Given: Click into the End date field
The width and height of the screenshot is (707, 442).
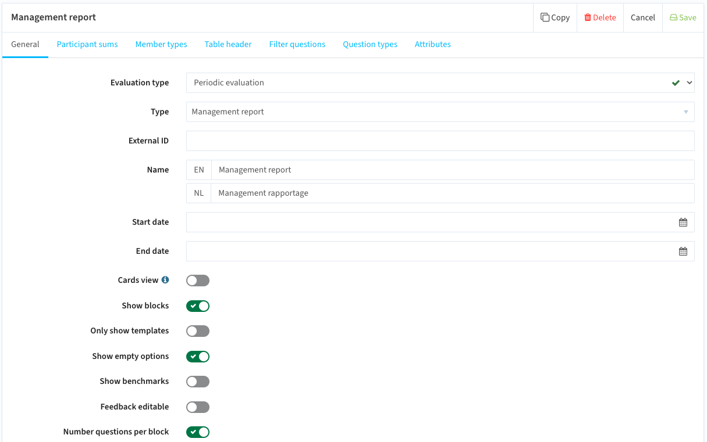Looking at the screenshot, I should 440,251.
